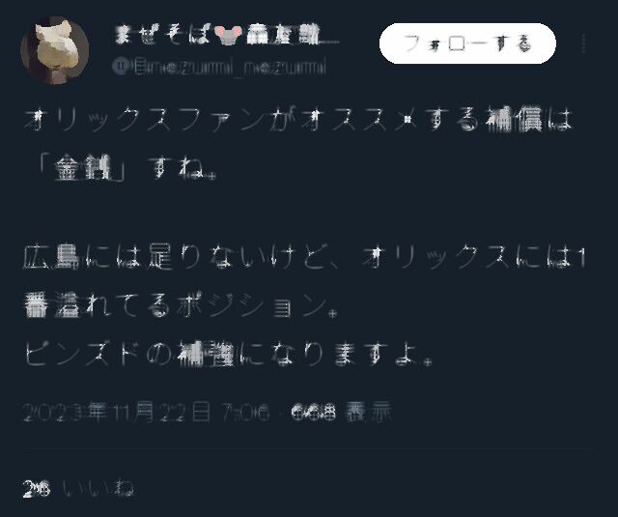Image resolution: width=618 pixels, height=517 pixels.
Task: Click the line ending with ポジション。
Action: click(x=182, y=305)
